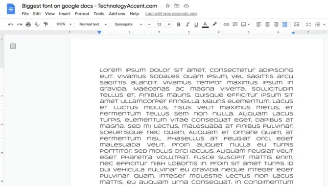Open the Format menu
Screen dimensions: 328x186
click(x=82, y=14)
